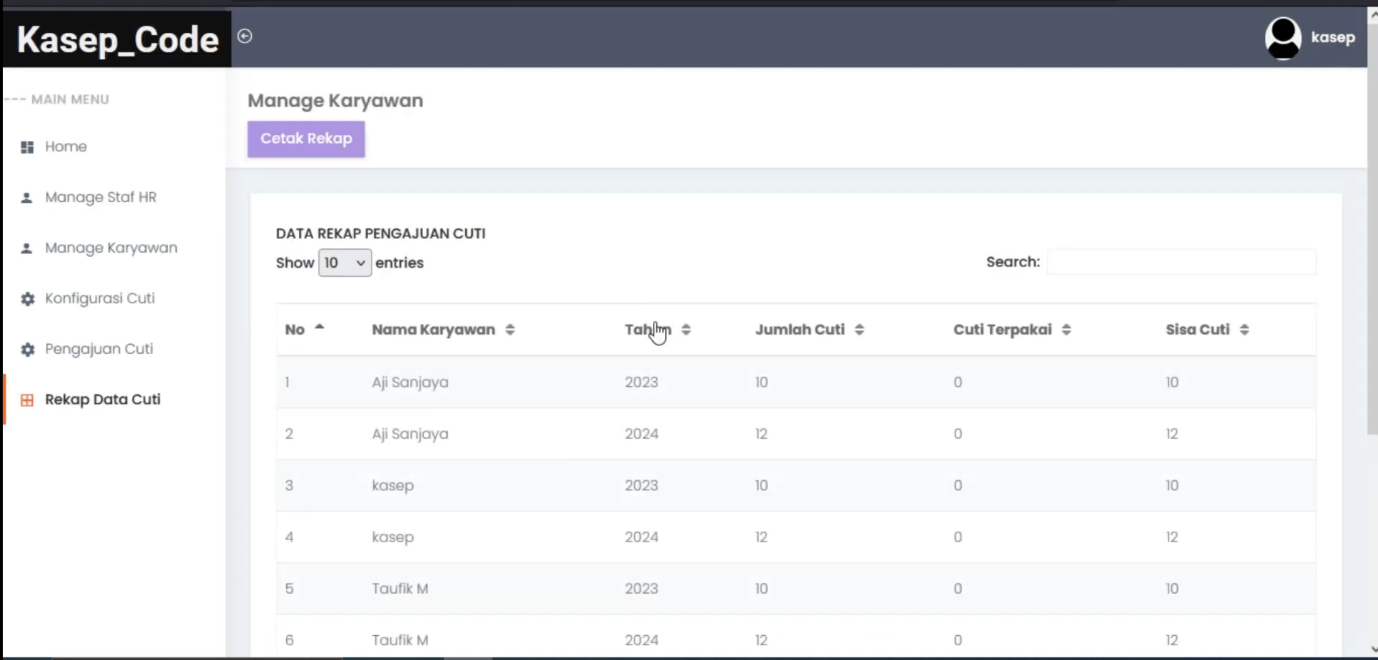1378x660 pixels.
Task: Click the Home dashboard icon in sidebar
Action: (x=27, y=147)
